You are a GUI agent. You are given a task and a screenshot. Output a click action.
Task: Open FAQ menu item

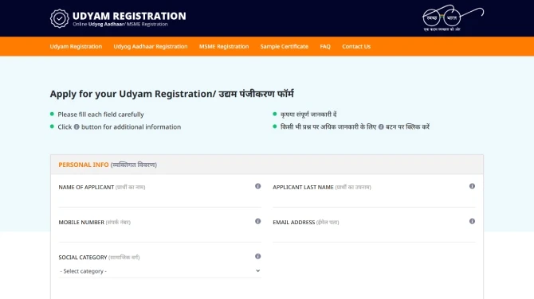click(x=325, y=47)
